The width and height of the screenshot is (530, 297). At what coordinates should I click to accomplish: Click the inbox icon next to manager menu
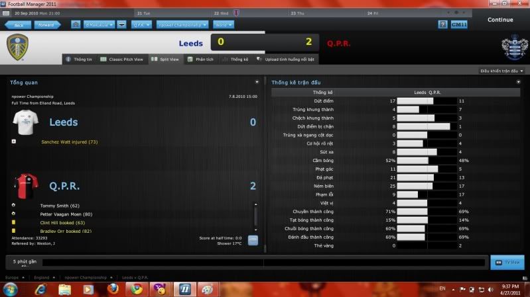(x=121, y=24)
